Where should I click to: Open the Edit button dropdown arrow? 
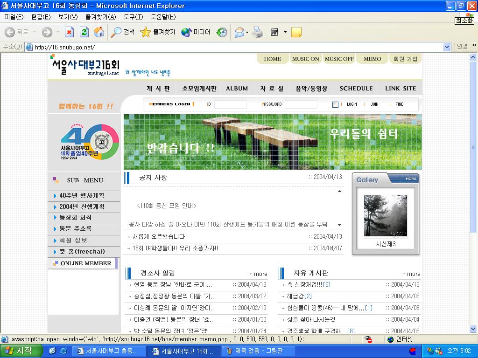coord(285,32)
